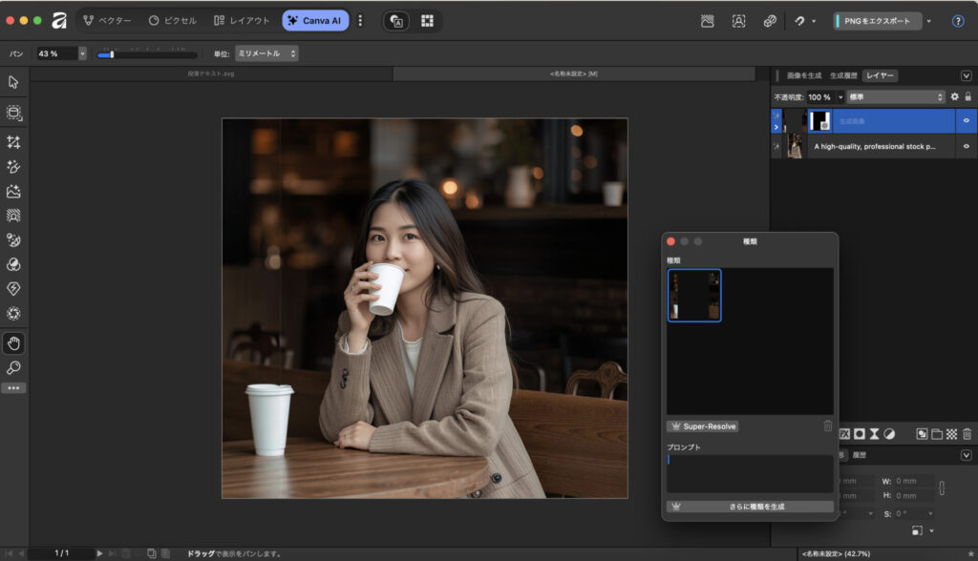This screenshot has height=561, width=978.
Task: Adjust the zoom level slider
Action: coord(112,54)
